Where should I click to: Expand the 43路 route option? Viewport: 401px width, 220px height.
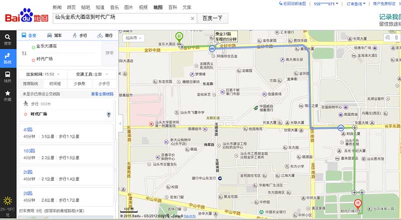[66, 133]
